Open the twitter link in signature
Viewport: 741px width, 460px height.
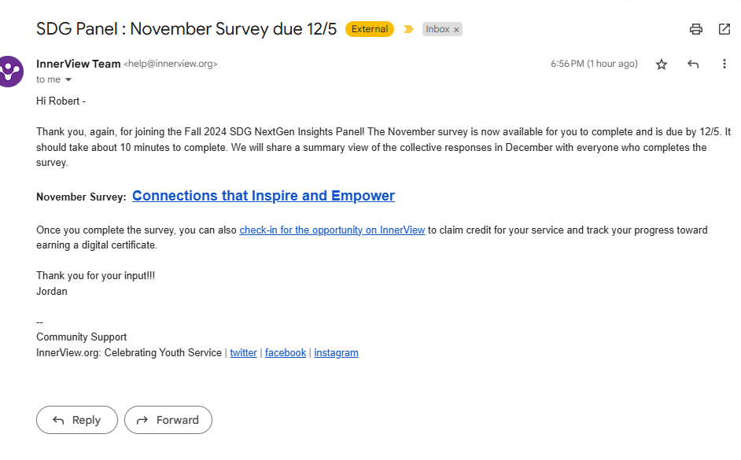pos(243,353)
